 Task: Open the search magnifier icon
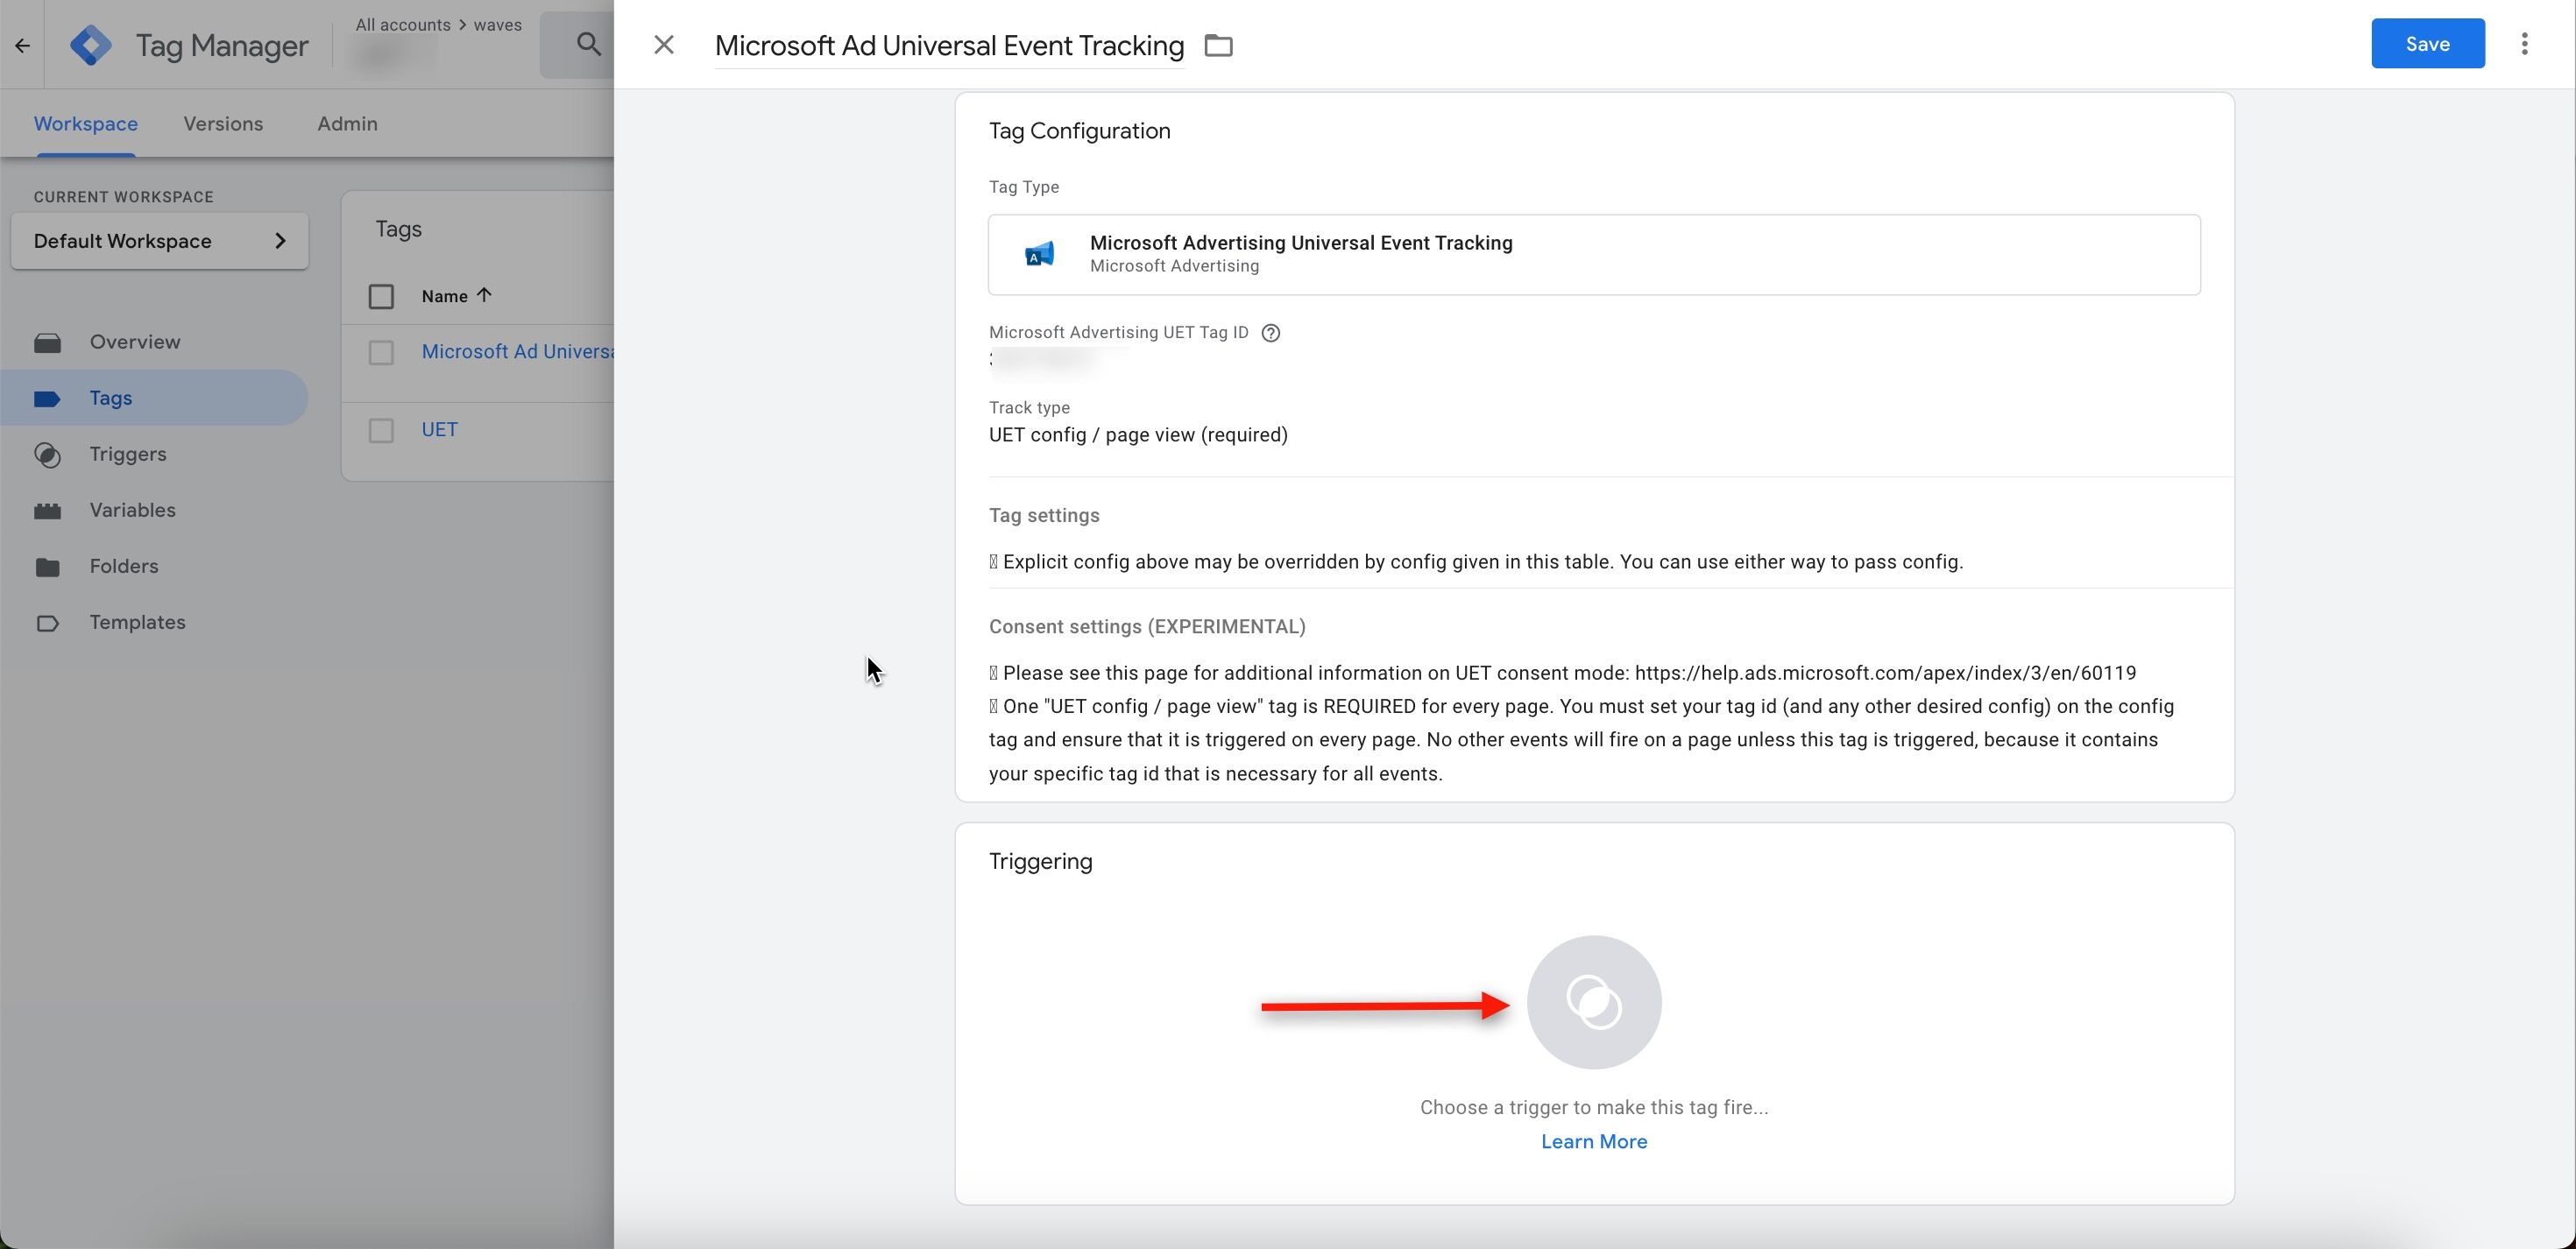[x=589, y=44]
